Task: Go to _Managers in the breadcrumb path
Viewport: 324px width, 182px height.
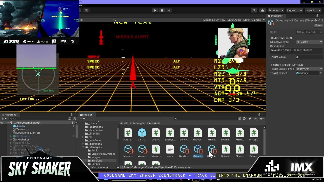Action: [x=139, y=123]
